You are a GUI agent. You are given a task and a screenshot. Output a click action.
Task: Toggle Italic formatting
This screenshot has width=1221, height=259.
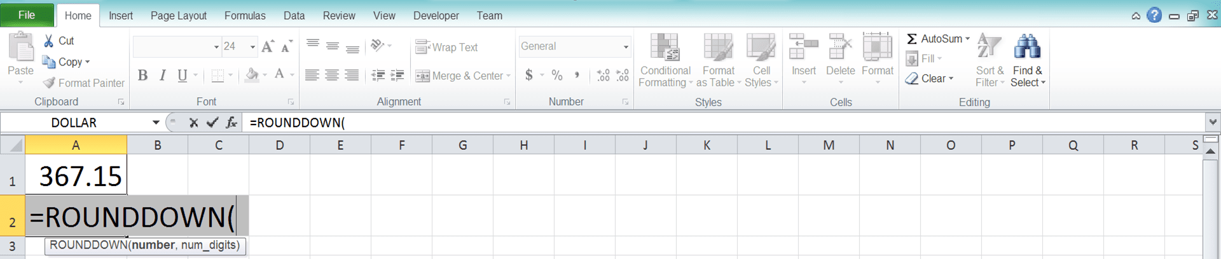[163, 76]
